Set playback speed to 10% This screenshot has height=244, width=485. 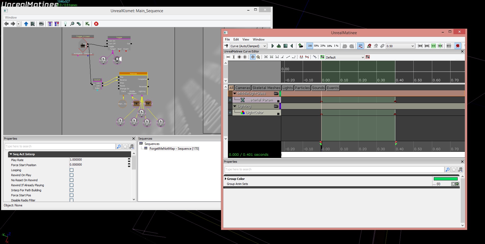pyautogui.click(x=330, y=46)
